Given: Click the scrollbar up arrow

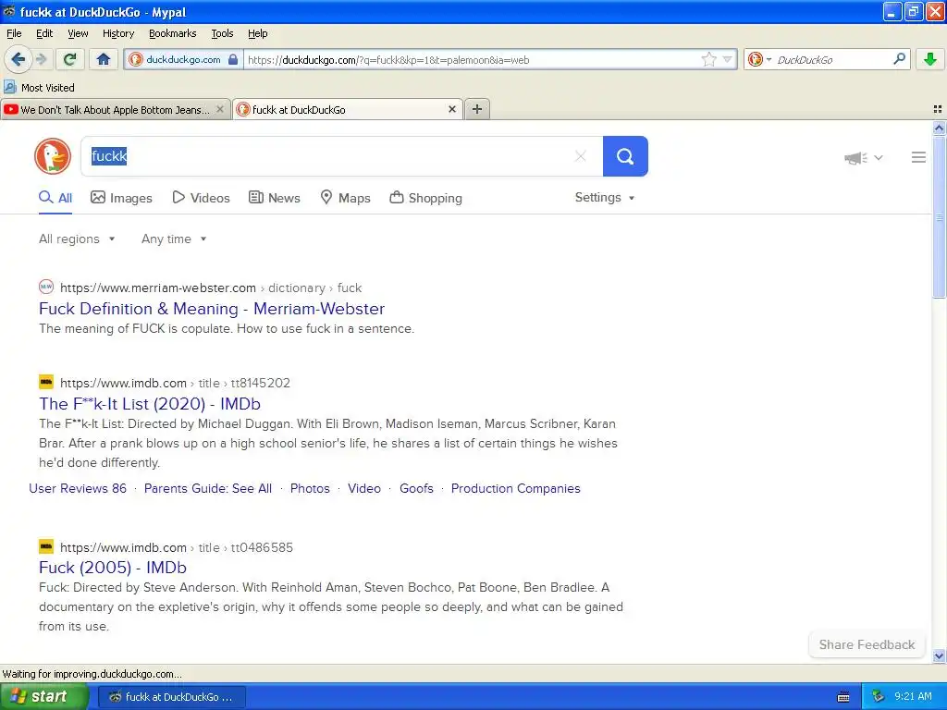Looking at the screenshot, I should [939, 128].
